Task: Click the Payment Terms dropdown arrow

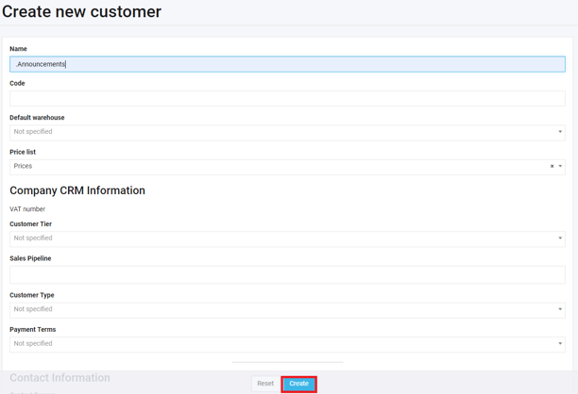Action: [560, 344]
